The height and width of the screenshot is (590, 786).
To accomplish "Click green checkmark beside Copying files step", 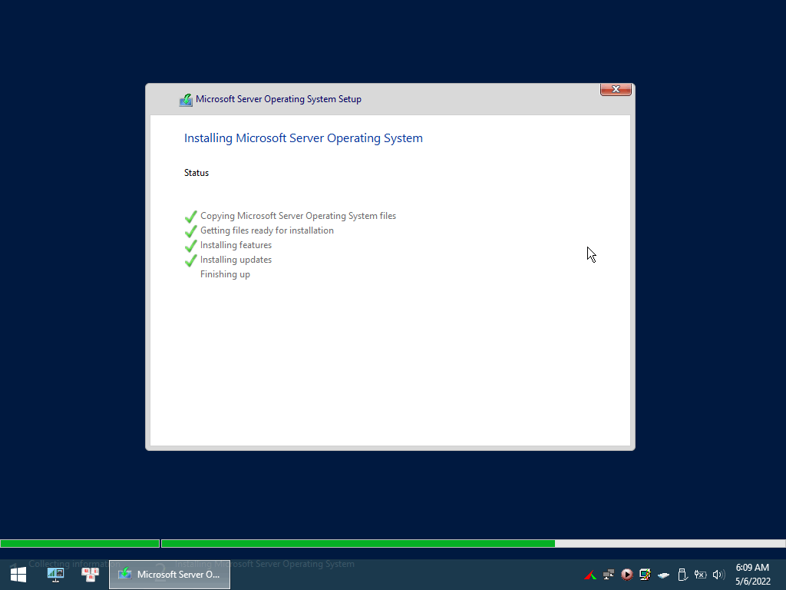I will tap(191, 217).
